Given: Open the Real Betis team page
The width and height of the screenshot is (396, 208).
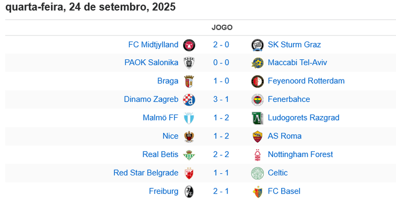Looking at the screenshot, I should pyautogui.click(x=160, y=154).
